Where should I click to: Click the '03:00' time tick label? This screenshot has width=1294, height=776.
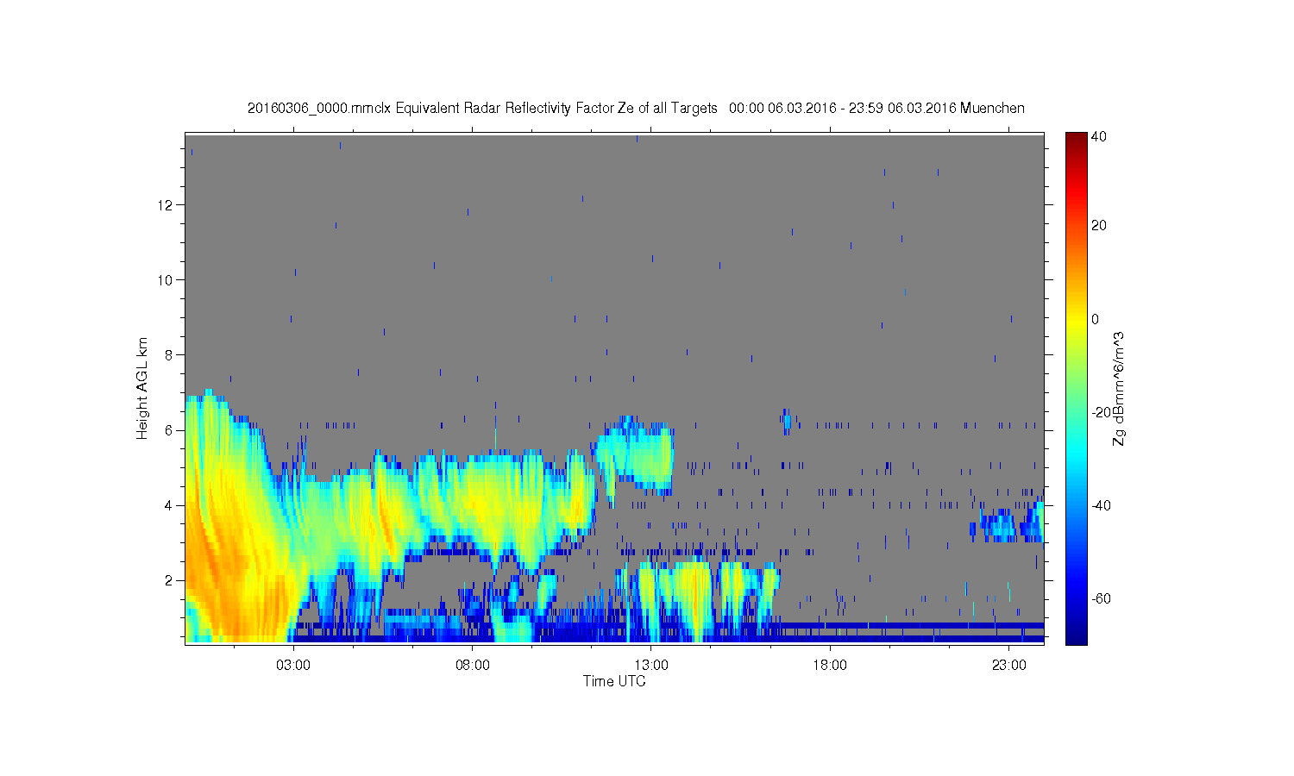tap(293, 666)
